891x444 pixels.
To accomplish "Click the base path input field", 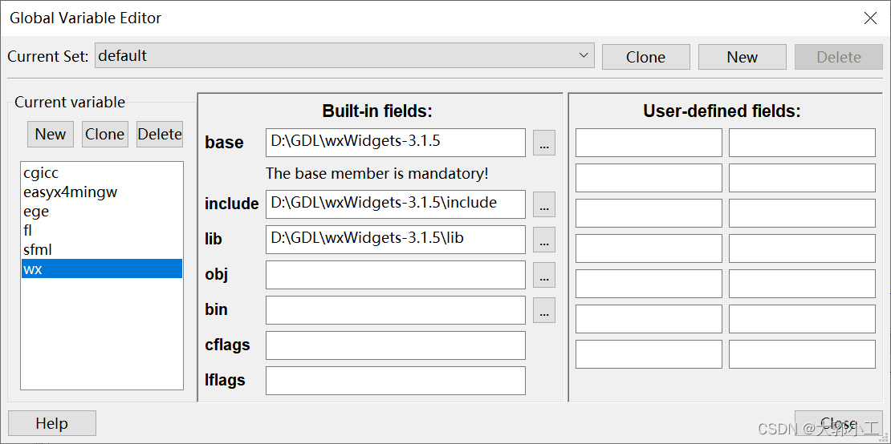I will pos(396,143).
